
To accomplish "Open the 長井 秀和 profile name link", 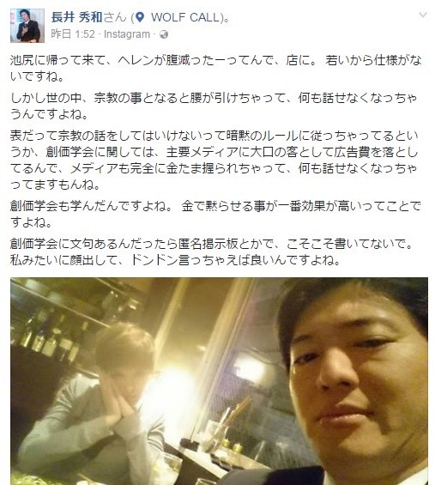I will pyautogui.click(x=76, y=17).
